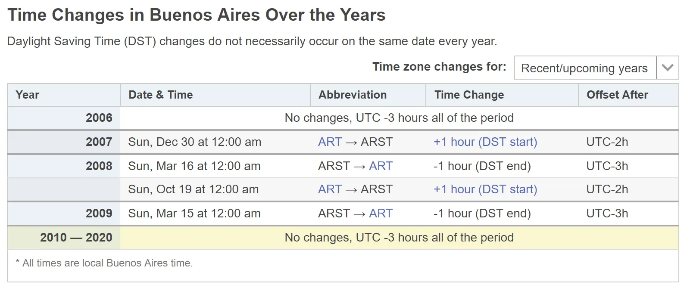Open ART link in 2007 row
The image size is (687, 288).
click(x=330, y=142)
